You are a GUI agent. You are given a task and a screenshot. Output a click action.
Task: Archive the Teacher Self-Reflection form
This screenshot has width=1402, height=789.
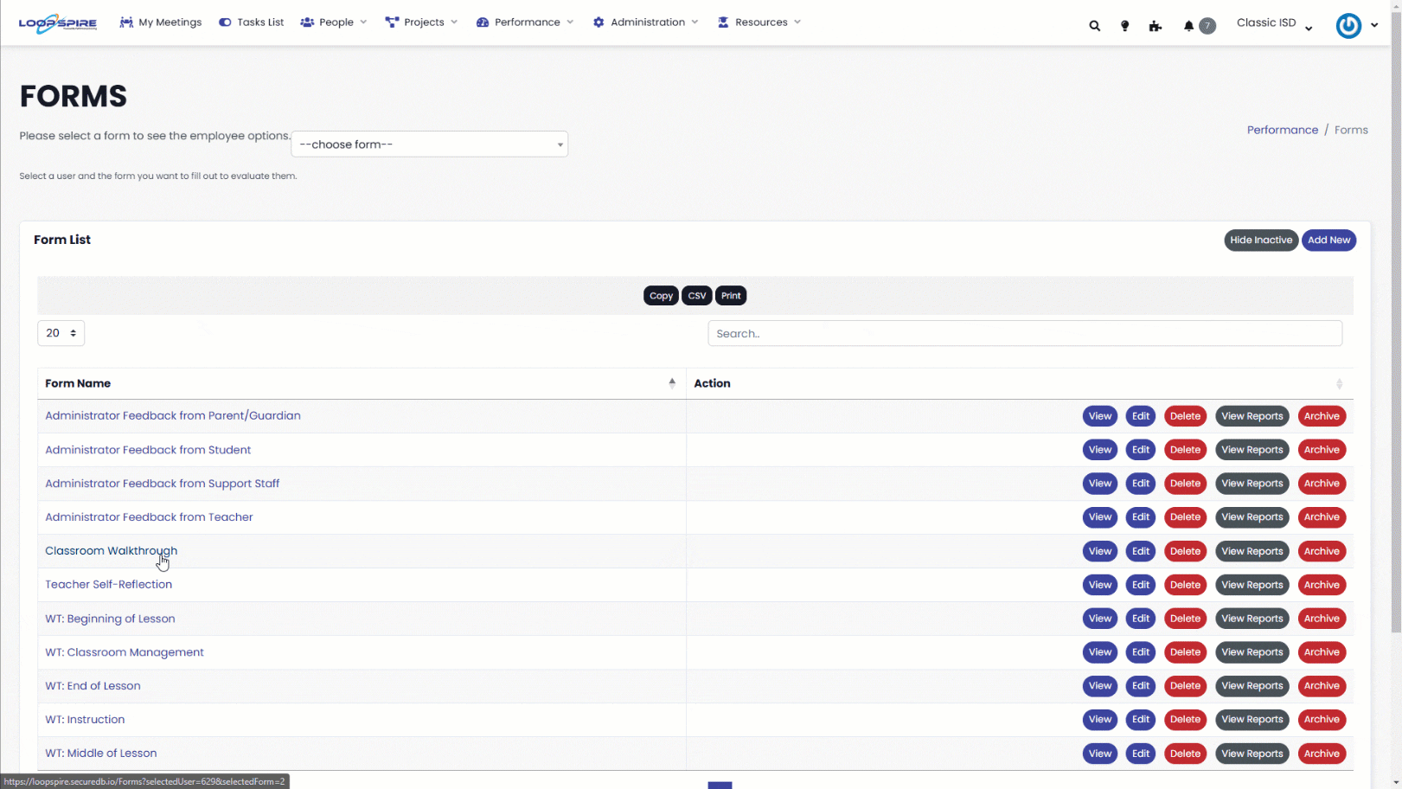pyautogui.click(x=1321, y=585)
